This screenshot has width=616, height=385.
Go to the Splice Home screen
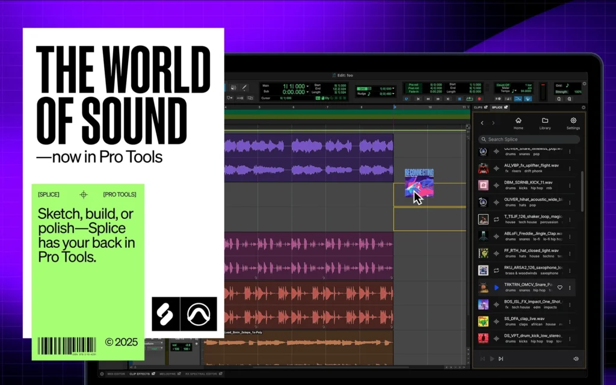coord(517,123)
